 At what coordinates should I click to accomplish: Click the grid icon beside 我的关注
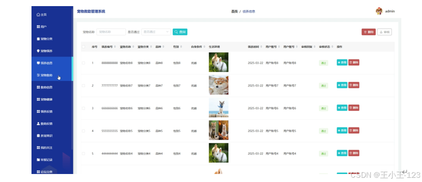38,148
